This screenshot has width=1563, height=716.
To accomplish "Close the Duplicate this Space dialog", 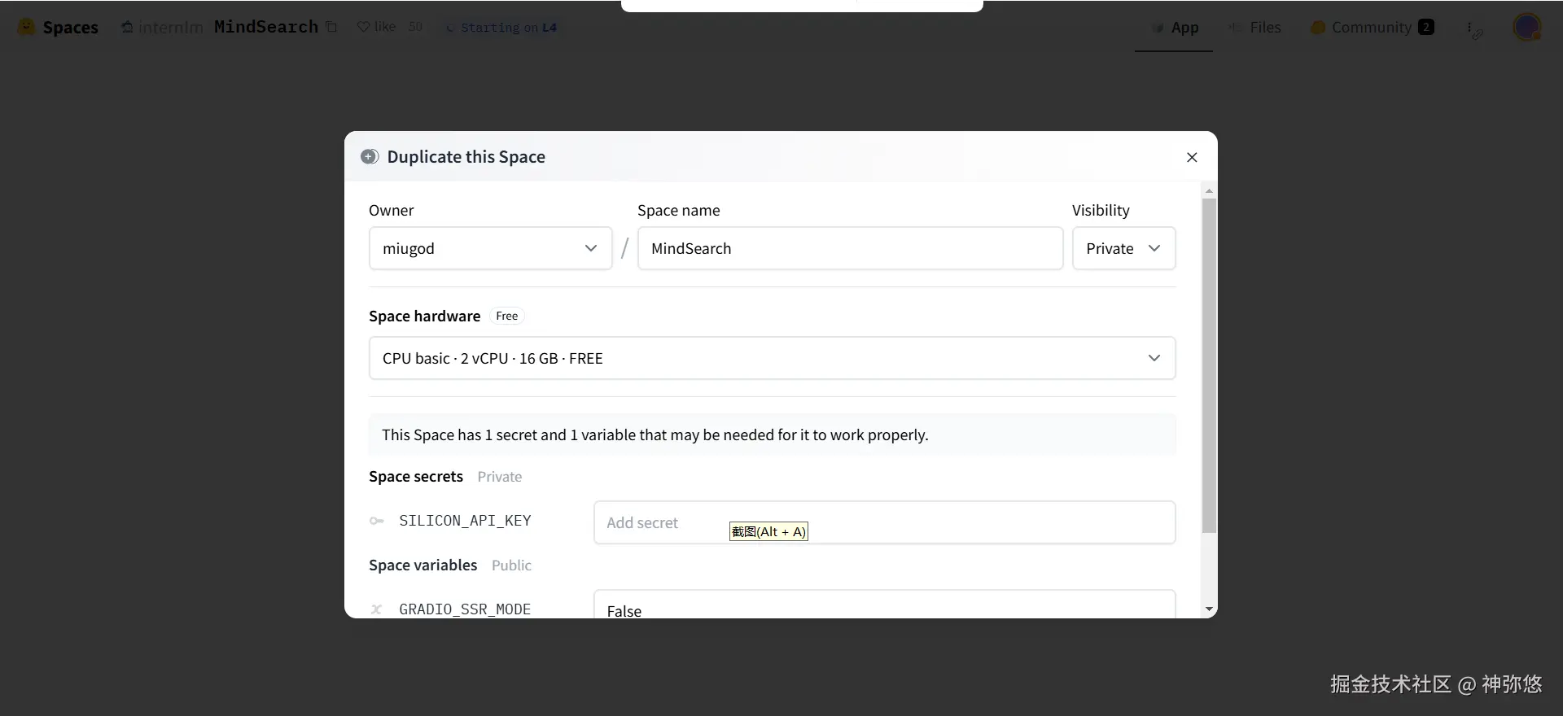I will click(1192, 157).
